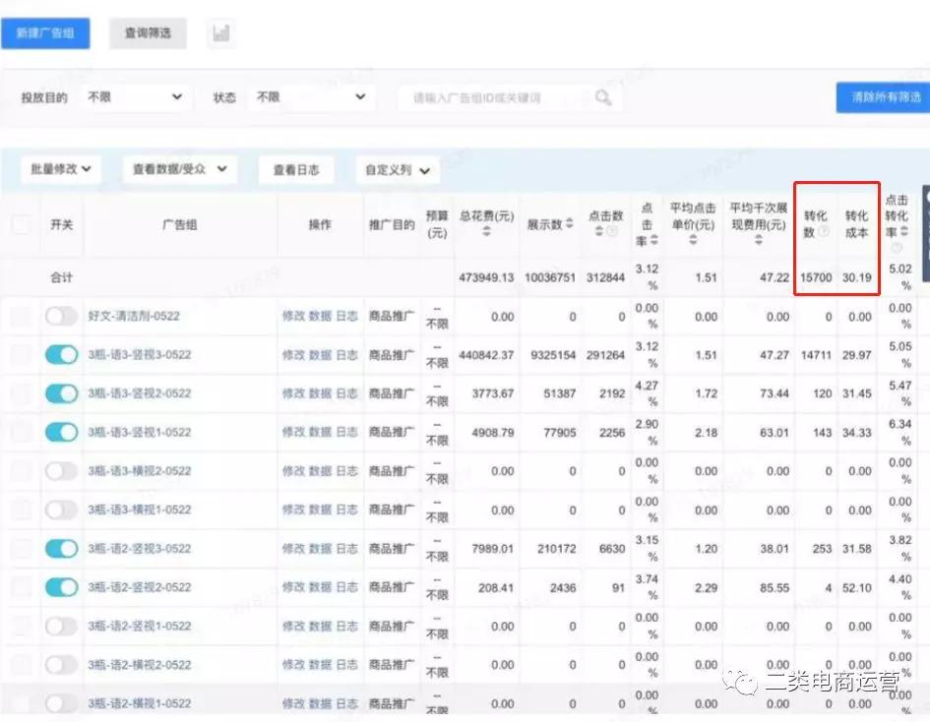Click the magnifier search icon
Viewport: 930px width, 722px height.
click(x=603, y=97)
